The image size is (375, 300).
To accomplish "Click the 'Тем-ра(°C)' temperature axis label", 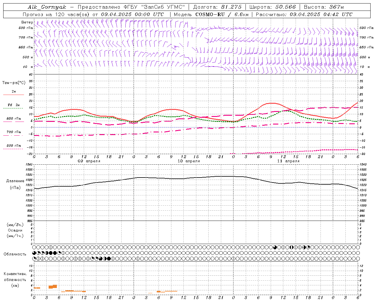I will tap(14, 83).
